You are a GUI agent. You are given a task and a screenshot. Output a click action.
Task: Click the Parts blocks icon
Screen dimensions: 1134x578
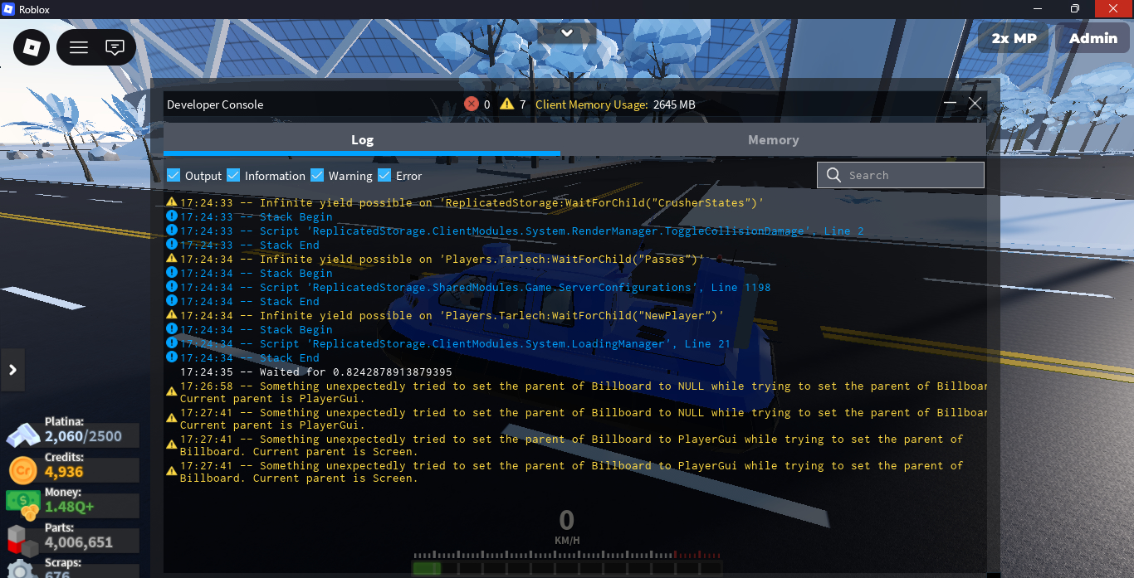pos(22,541)
